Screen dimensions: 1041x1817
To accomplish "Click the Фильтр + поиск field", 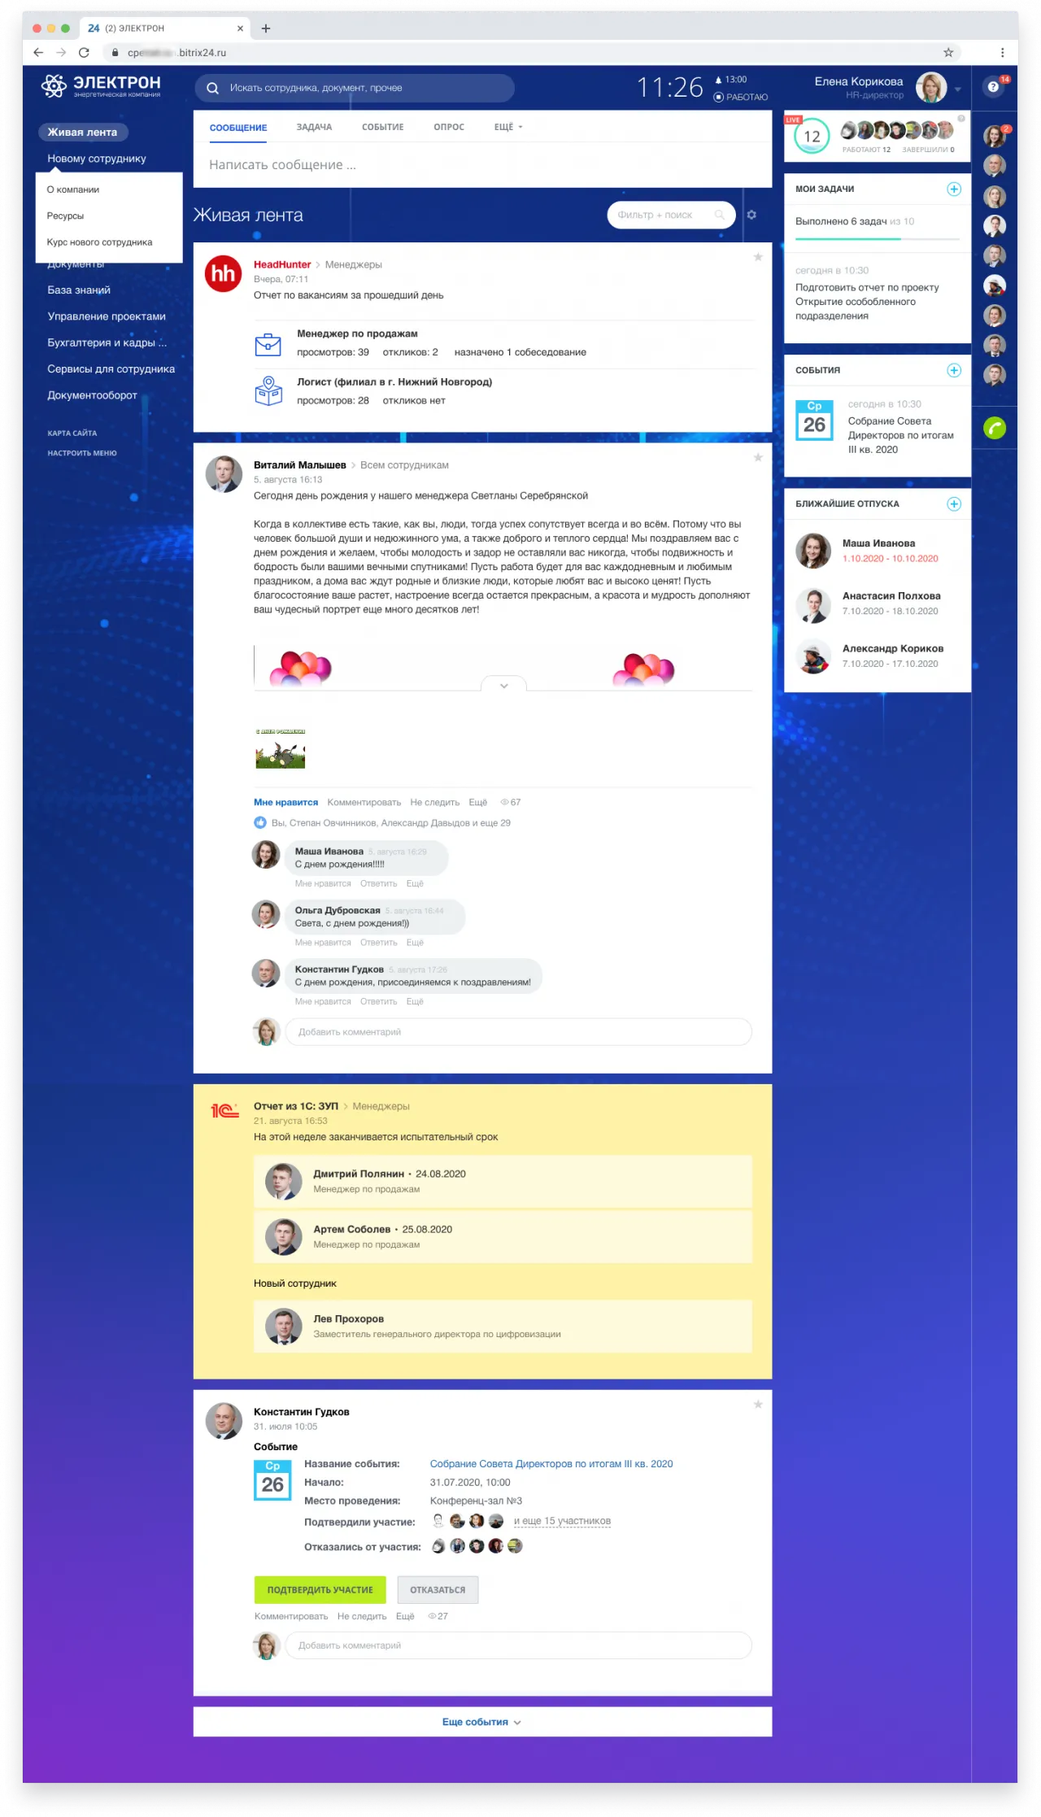I will (663, 215).
